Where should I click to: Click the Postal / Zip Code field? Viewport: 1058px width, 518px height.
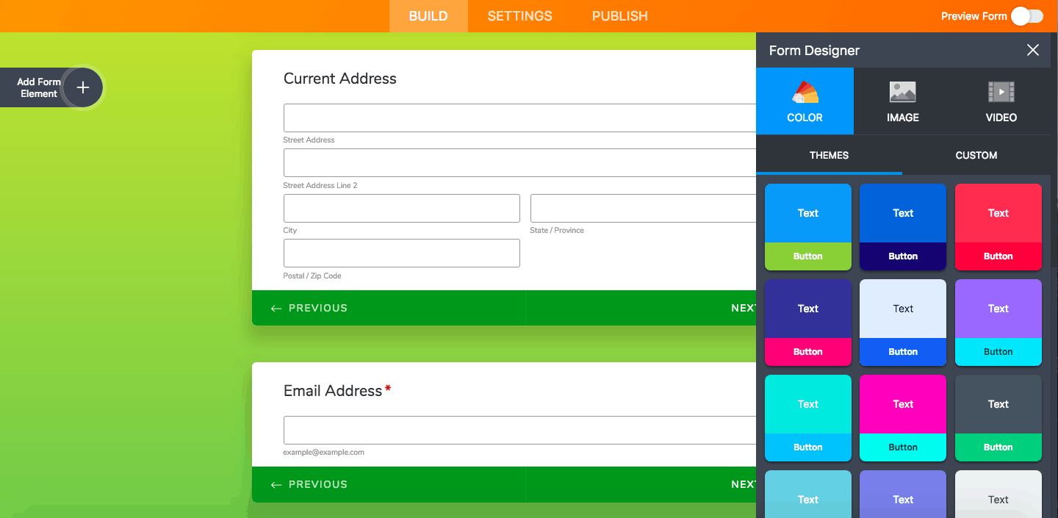402,253
